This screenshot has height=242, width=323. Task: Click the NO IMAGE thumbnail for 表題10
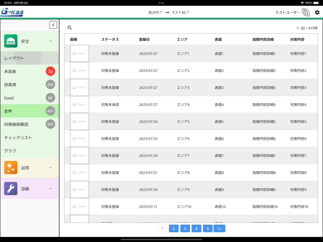pos(79,207)
